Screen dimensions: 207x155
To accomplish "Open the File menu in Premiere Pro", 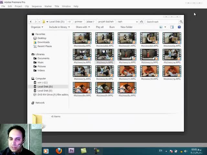I will click(3, 6).
